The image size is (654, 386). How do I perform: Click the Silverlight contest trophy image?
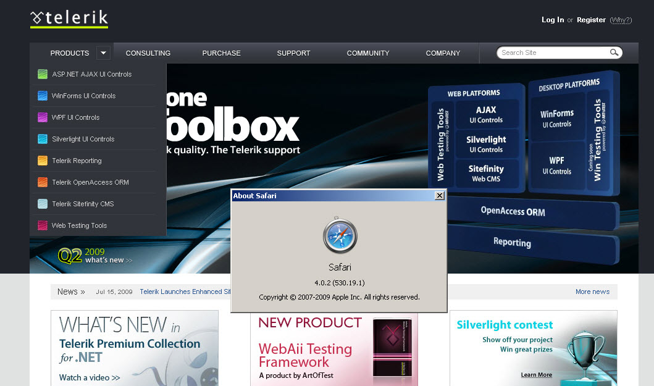[585, 356]
